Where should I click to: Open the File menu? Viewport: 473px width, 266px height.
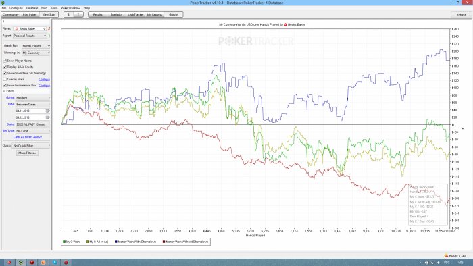(4, 8)
